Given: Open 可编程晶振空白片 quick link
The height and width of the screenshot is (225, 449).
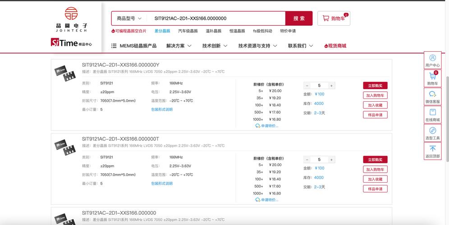Looking at the screenshot, I should pos(129,31).
